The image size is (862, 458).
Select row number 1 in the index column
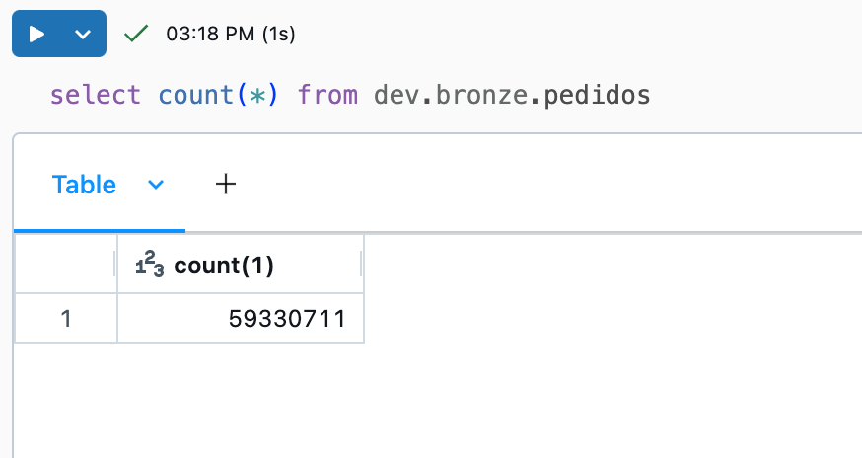[x=66, y=318]
